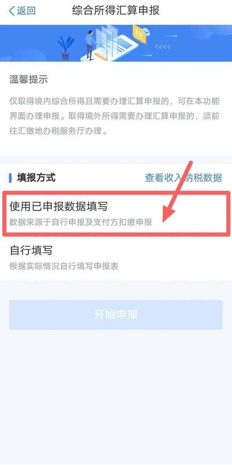
Task: Tap the 温馨提示 paragraph about 境外所得
Action: pos(115,116)
